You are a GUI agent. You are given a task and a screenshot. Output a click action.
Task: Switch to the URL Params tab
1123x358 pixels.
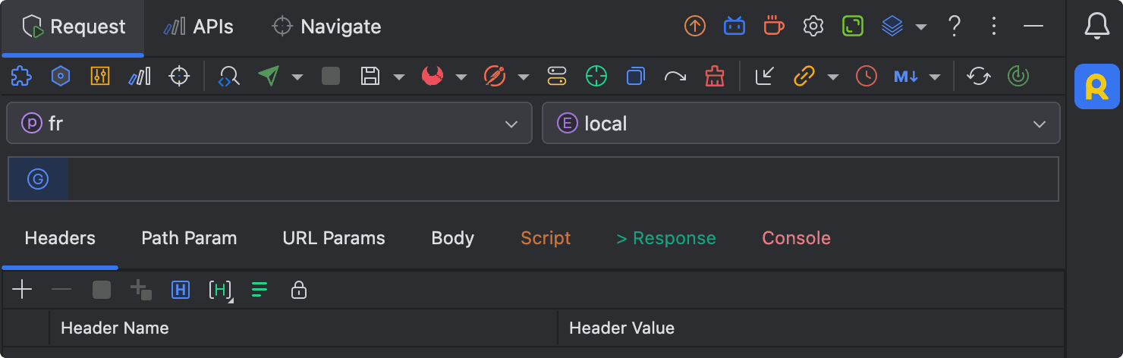334,238
